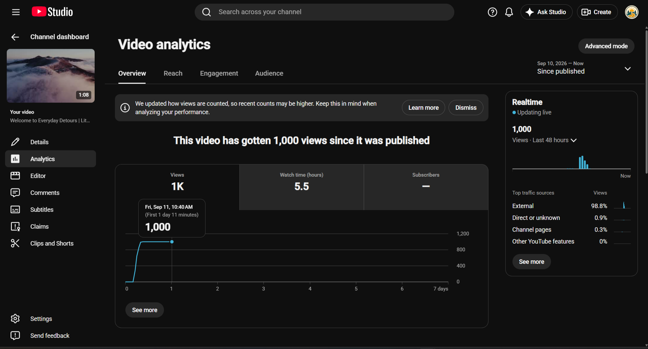This screenshot has width=648, height=349.
Task: Click the Channel pages traffic row
Action: [571, 229]
